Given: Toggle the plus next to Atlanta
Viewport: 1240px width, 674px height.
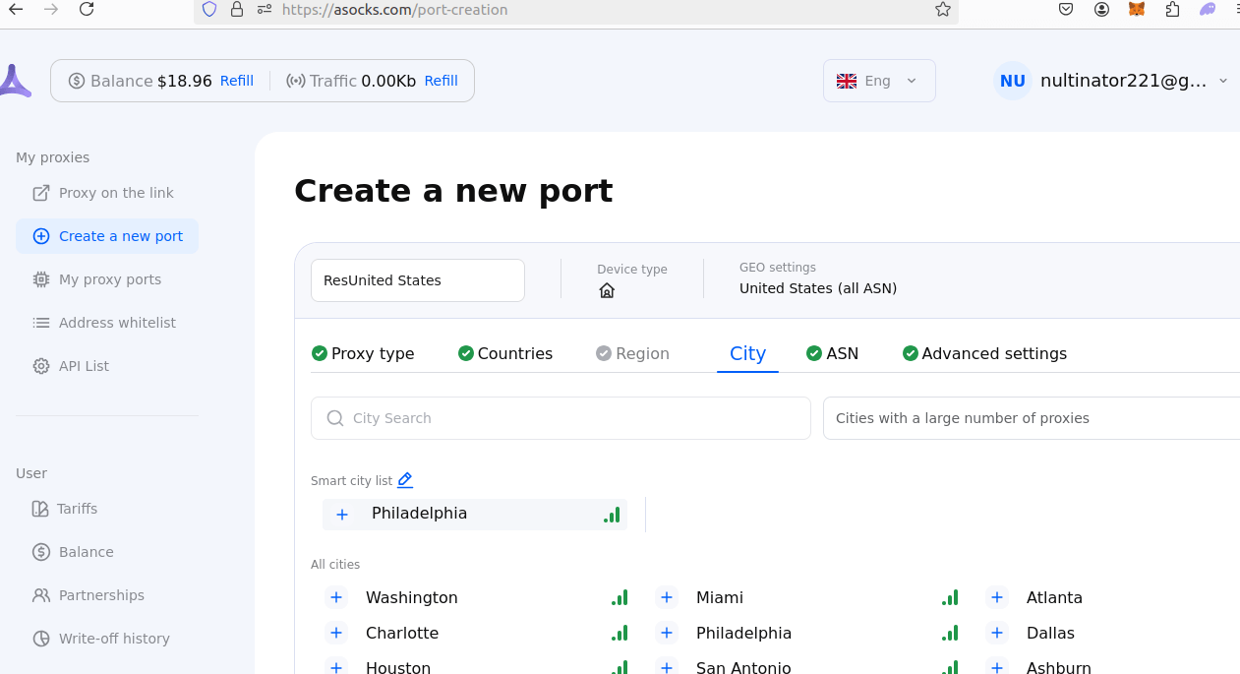Looking at the screenshot, I should point(997,597).
